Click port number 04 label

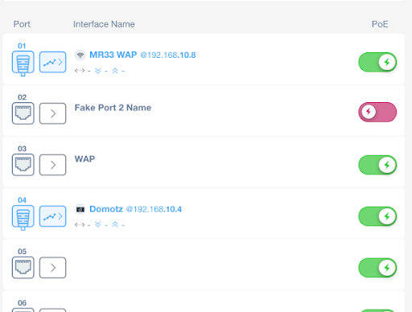pos(22,200)
